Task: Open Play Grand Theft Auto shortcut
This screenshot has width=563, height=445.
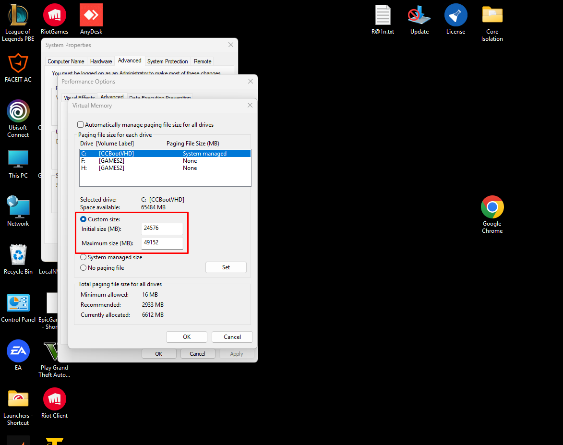Action: click(54, 359)
